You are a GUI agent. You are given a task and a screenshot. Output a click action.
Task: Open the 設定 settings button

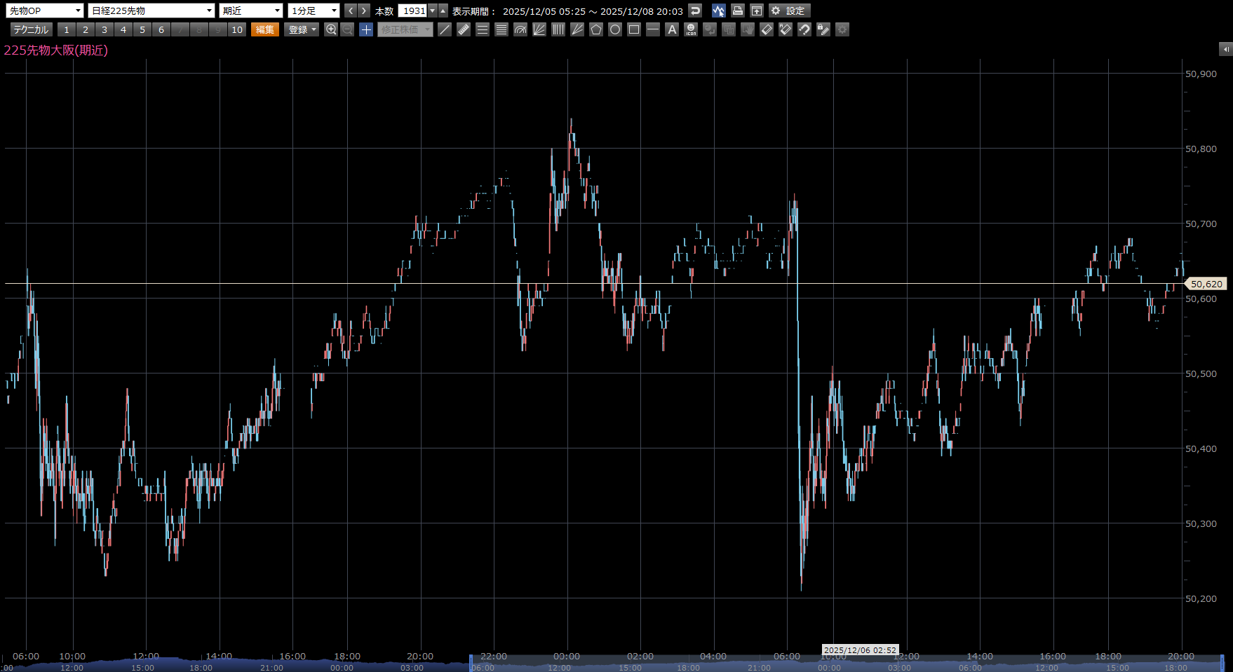[790, 11]
